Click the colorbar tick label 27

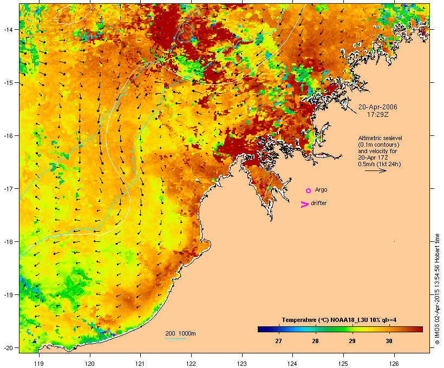point(278,341)
